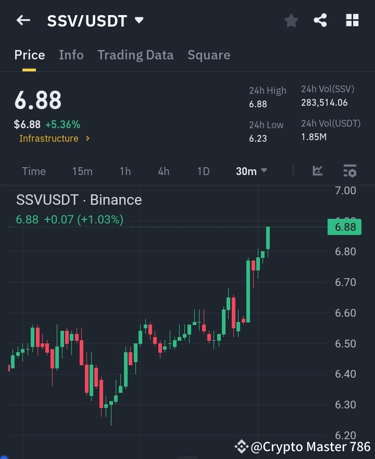The width and height of the screenshot is (375, 459).
Task: Select the 15m timeframe
Action: click(82, 171)
